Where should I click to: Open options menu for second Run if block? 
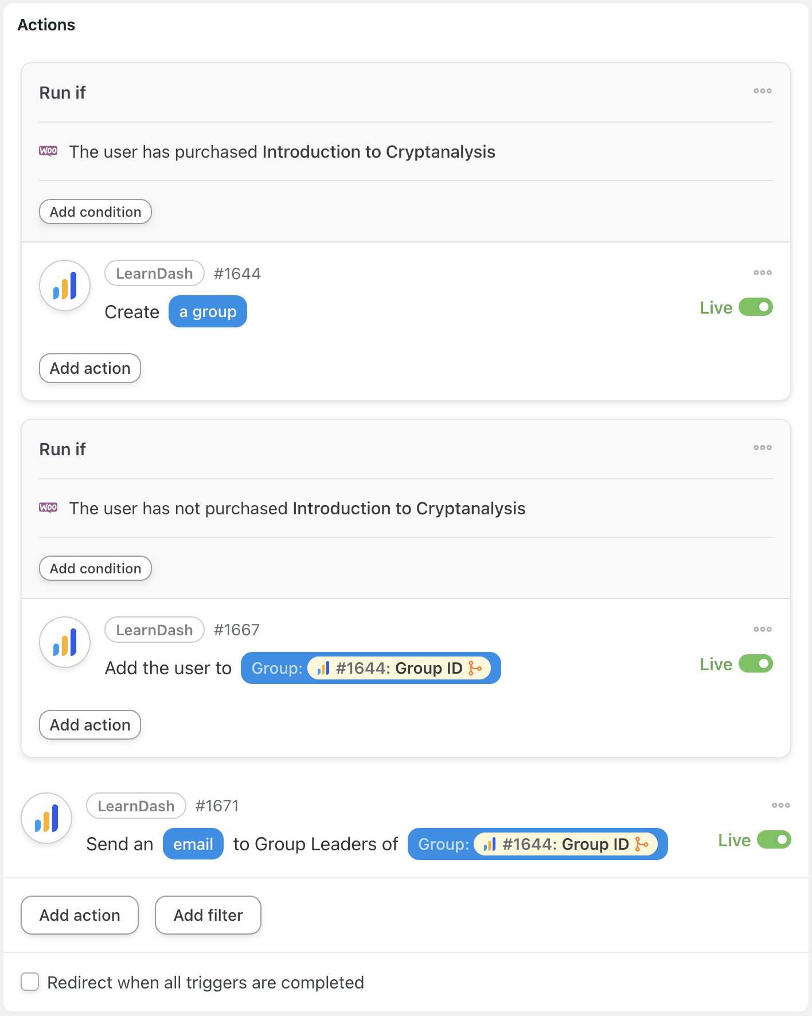(x=762, y=448)
